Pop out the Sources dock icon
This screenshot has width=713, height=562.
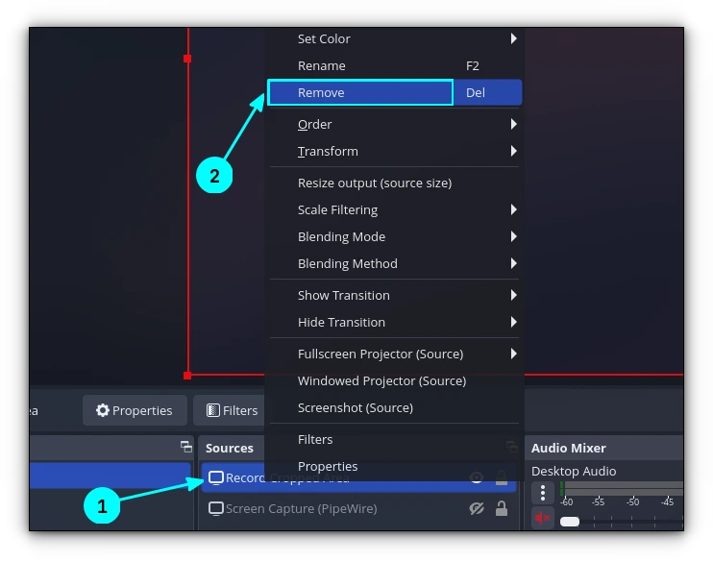[512, 447]
